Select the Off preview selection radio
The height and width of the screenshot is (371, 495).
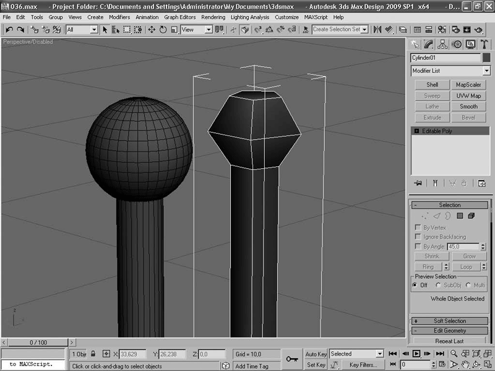pyautogui.click(x=415, y=285)
